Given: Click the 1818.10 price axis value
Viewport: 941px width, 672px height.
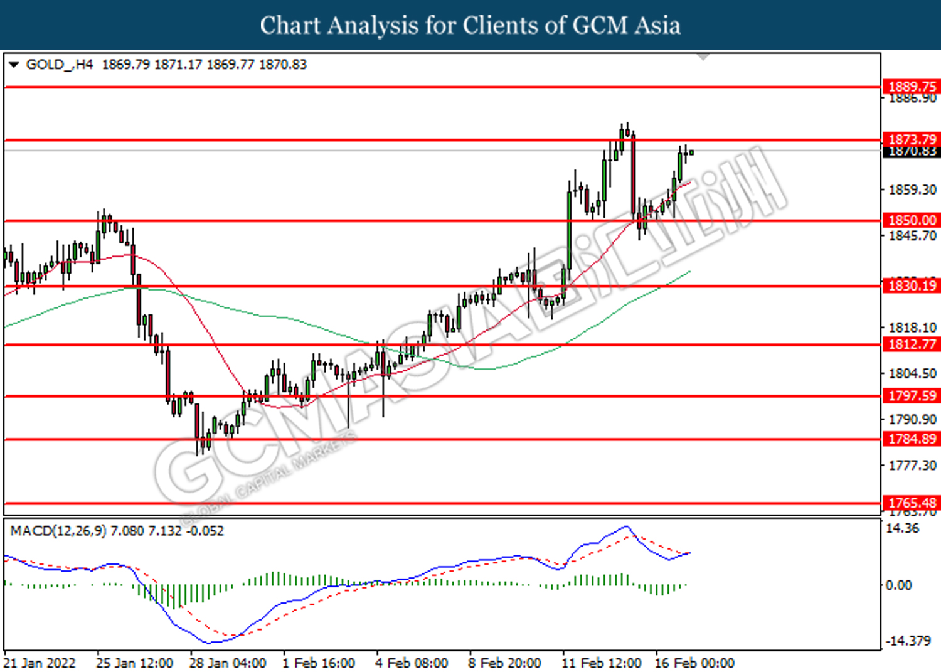Looking at the screenshot, I should pyautogui.click(x=912, y=328).
